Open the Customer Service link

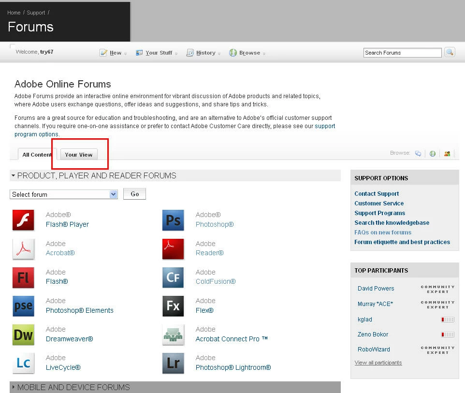[379, 204]
